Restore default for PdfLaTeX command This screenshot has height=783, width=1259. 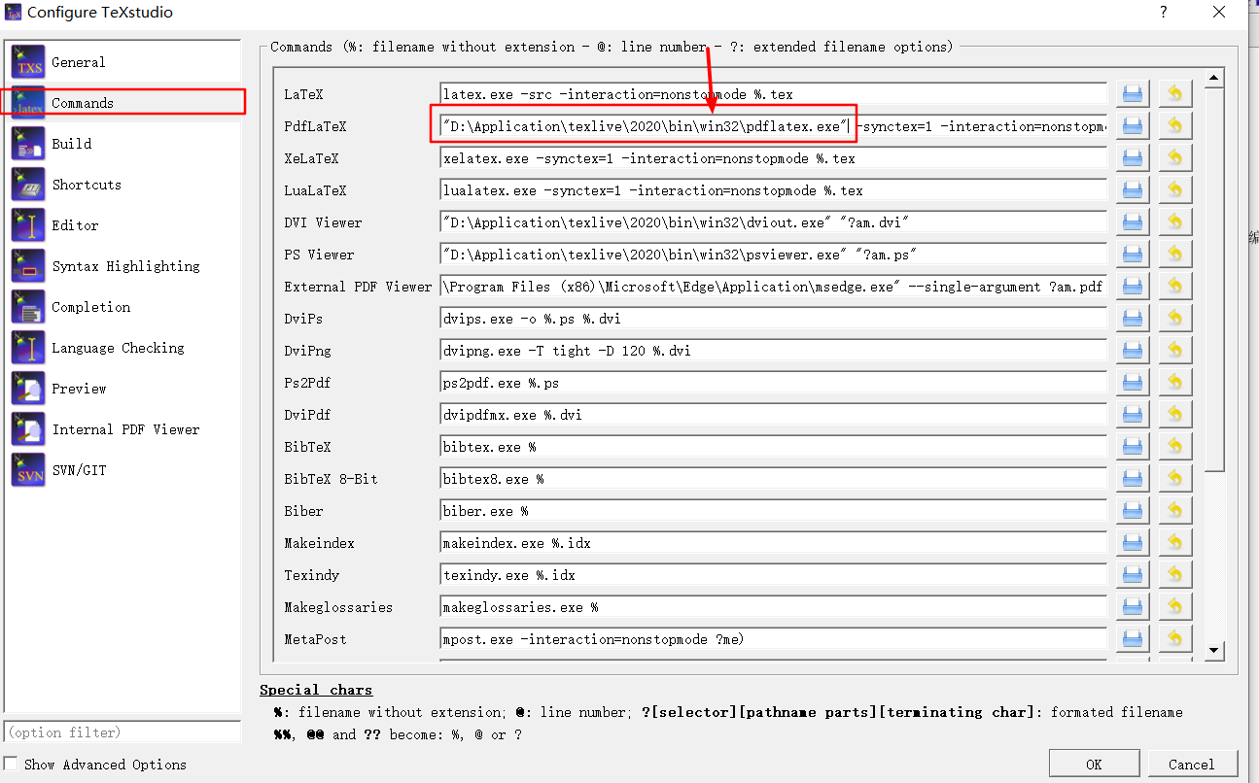pos(1175,125)
